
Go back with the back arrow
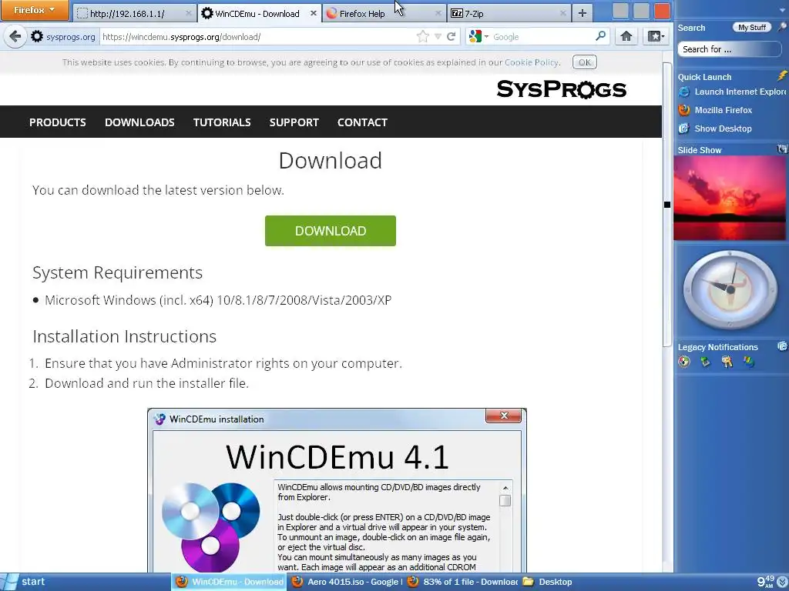tap(15, 36)
